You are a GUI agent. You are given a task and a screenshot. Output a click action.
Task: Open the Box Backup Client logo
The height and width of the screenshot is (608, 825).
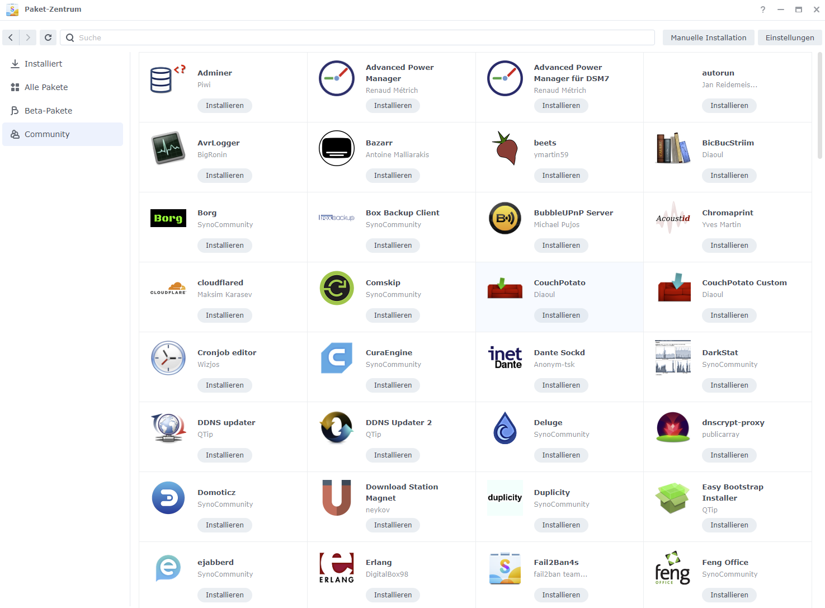tap(337, 218)
